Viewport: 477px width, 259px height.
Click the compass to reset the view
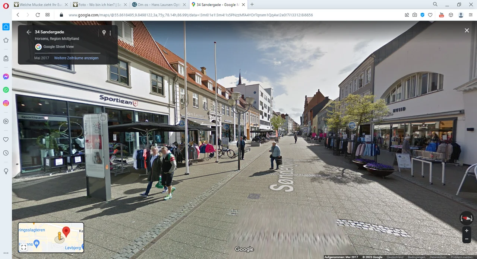click(466, 218)
